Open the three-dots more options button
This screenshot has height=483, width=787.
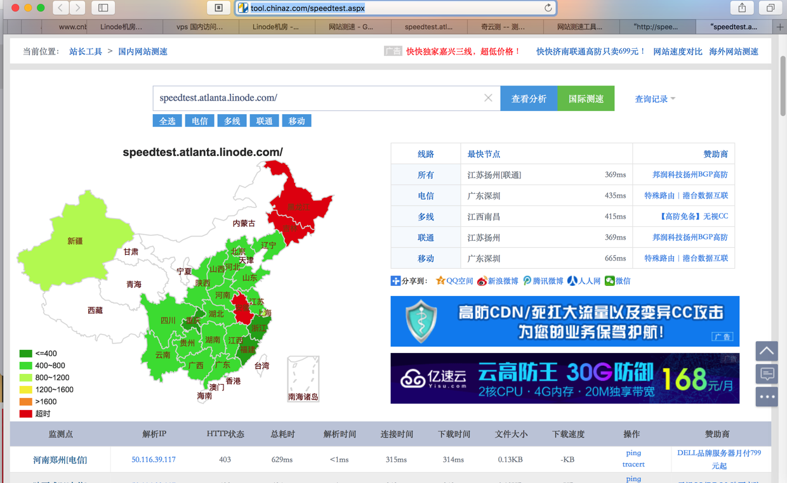click(x=767, y=397)
